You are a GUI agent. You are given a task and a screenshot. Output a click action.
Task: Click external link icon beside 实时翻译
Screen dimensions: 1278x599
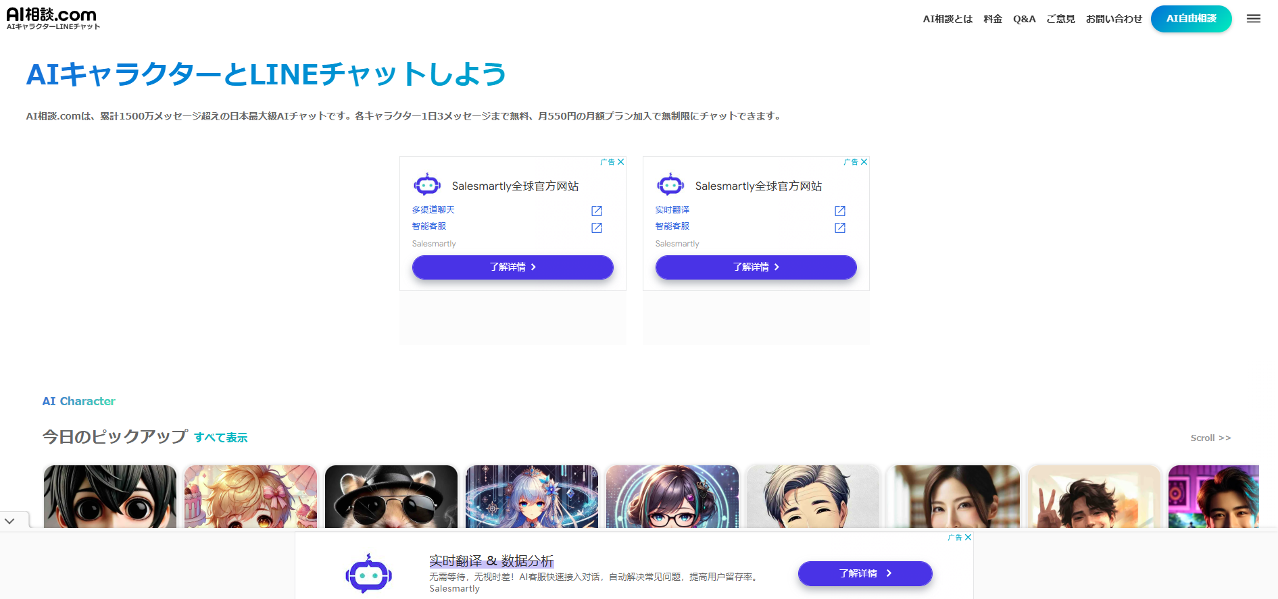point(839,211)
